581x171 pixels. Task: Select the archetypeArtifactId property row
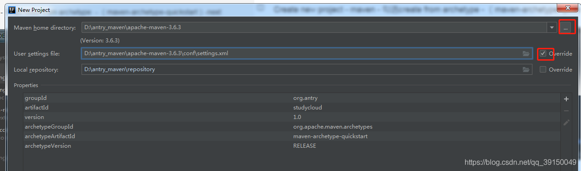tap(291, 136)
